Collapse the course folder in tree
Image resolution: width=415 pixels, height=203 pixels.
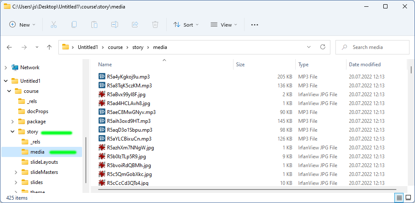click(9, 91)
